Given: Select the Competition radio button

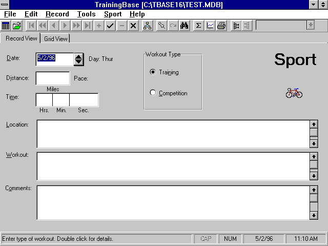Looking at the screenshot, I should pyautogui.click(x=153, y=93).
